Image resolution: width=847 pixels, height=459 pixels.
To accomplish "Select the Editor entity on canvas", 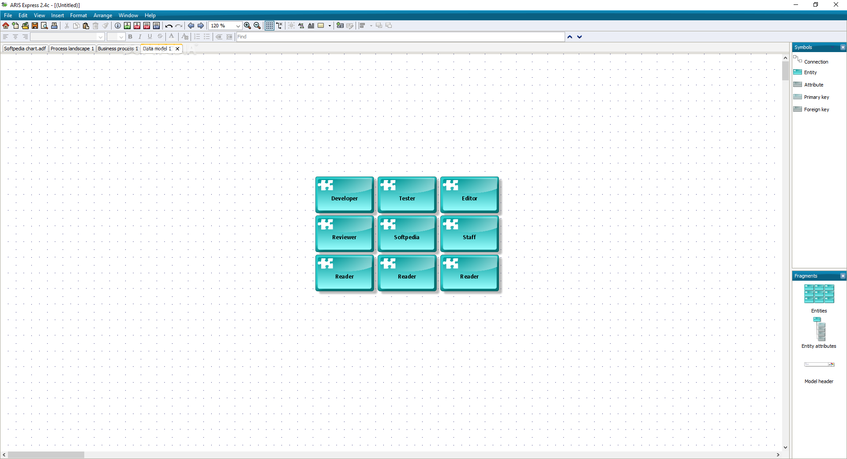I will click(x=469, y=195).
